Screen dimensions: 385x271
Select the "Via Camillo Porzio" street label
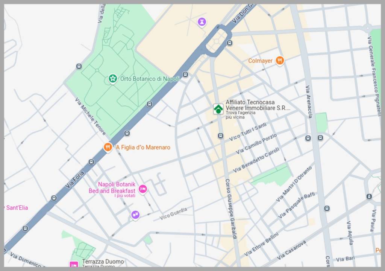coord(256,144)
